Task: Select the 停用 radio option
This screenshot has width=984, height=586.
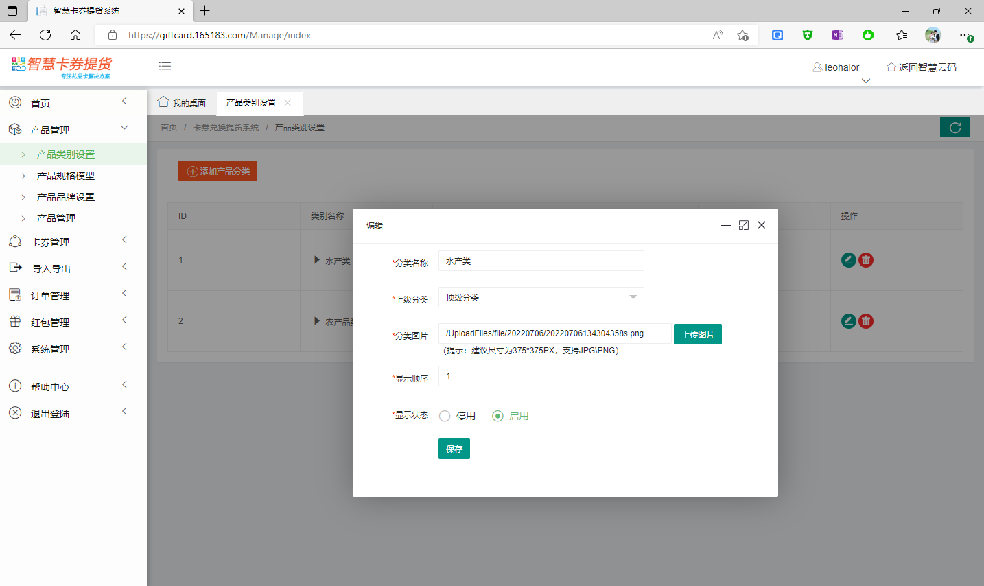Action: point(445,416)
